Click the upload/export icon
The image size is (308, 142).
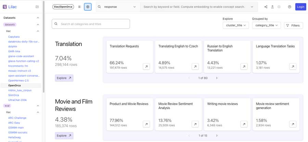coord(272,7)
